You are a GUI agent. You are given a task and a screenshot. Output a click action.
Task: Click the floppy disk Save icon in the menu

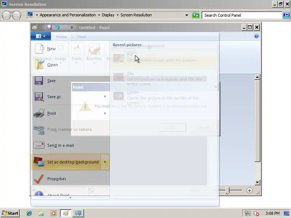39,81
